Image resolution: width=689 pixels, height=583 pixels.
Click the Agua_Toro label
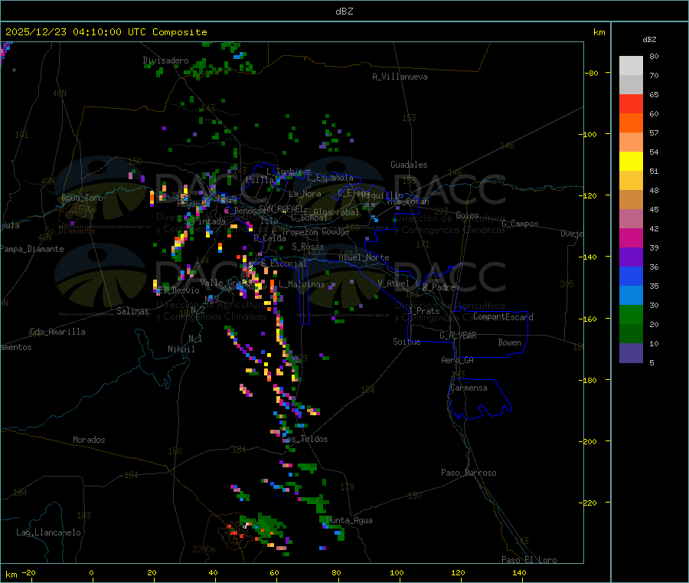(x=82, y=198)
